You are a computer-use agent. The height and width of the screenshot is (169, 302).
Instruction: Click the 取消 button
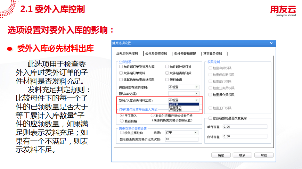pyautogui.click(x=242, y=155)
